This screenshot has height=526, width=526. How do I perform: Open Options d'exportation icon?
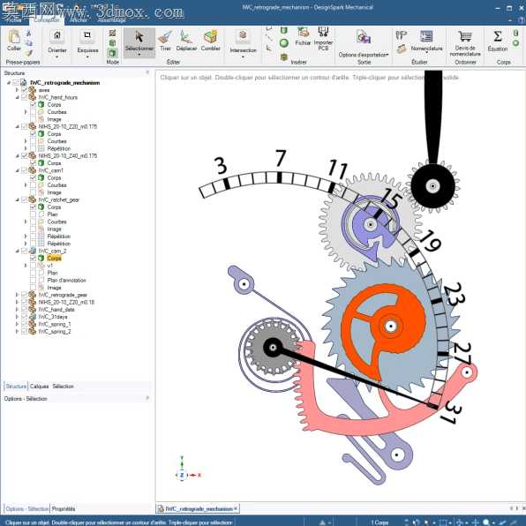point(364,37)
